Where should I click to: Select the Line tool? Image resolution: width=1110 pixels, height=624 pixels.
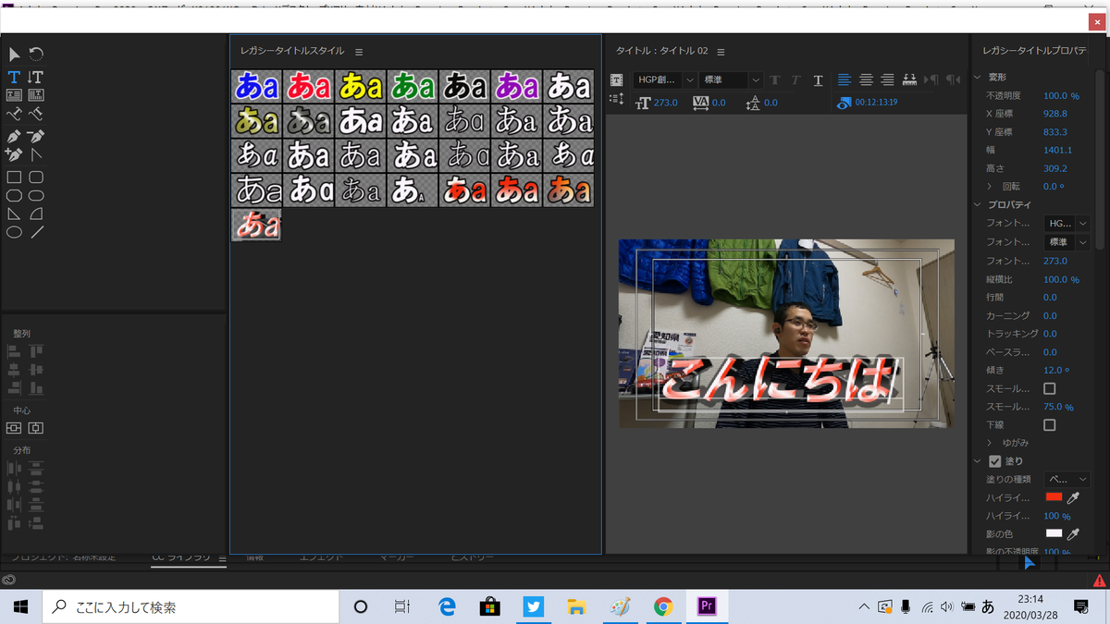36,232
